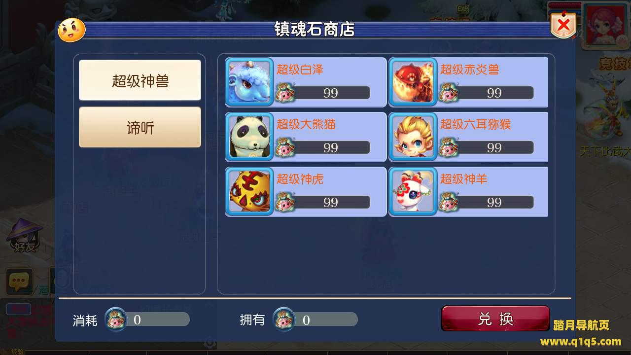Click the 超级白泽 price field showing 99
Image resolution: width=631 pixels, height=355 pixels.
331,93
